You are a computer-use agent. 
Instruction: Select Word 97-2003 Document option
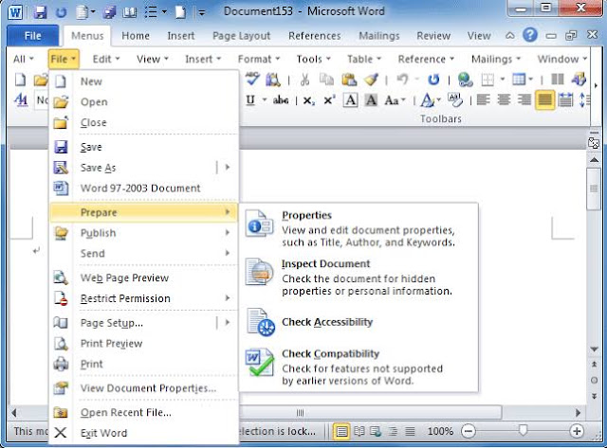pos(144,188)
